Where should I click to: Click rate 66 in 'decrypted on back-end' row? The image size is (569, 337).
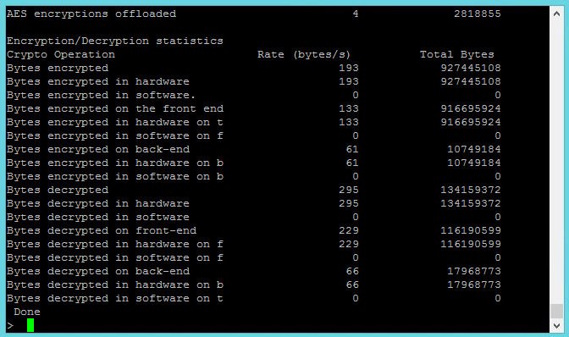pyautogui.click(x=352, y=271)
